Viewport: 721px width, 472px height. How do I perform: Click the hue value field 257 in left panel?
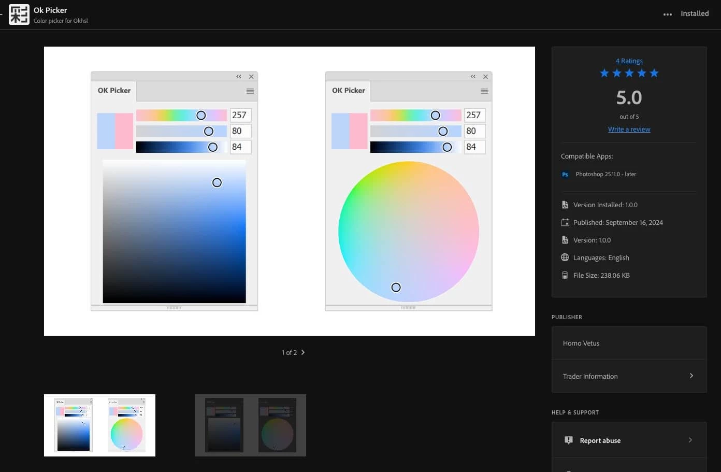pyautogui.click(x=240, y=115)
